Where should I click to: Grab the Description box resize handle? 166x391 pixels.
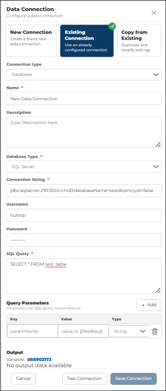tap(158, 144)
